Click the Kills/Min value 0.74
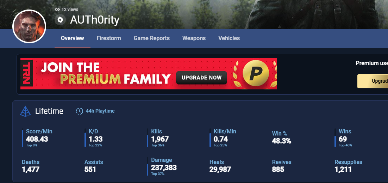The image size is (388, 183). click(221, 139)
